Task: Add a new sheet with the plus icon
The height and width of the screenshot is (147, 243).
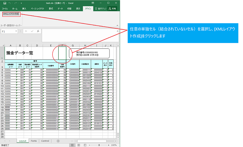Action: pos(58,141)
